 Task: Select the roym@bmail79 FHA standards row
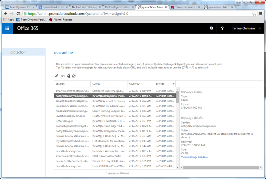tap(115, 141)
